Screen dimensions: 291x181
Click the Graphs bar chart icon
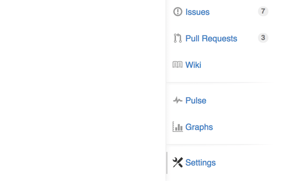point(178,127)
